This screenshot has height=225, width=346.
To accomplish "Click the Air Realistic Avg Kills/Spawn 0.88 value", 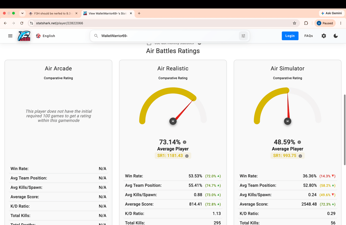I will (198, 195).
